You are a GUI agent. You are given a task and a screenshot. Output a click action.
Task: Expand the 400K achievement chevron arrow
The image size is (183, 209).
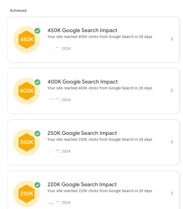click(x=172, y=90)
